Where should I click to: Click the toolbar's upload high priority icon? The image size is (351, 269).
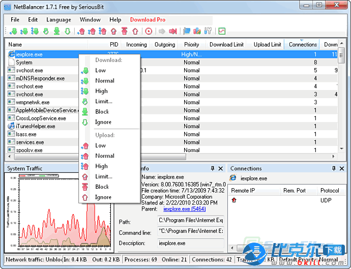click(x=102, y=32)
